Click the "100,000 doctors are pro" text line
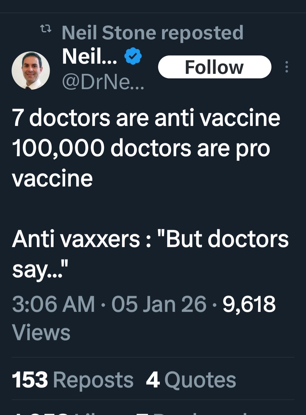This screenshot has height=415, width=306. (141, 148)
